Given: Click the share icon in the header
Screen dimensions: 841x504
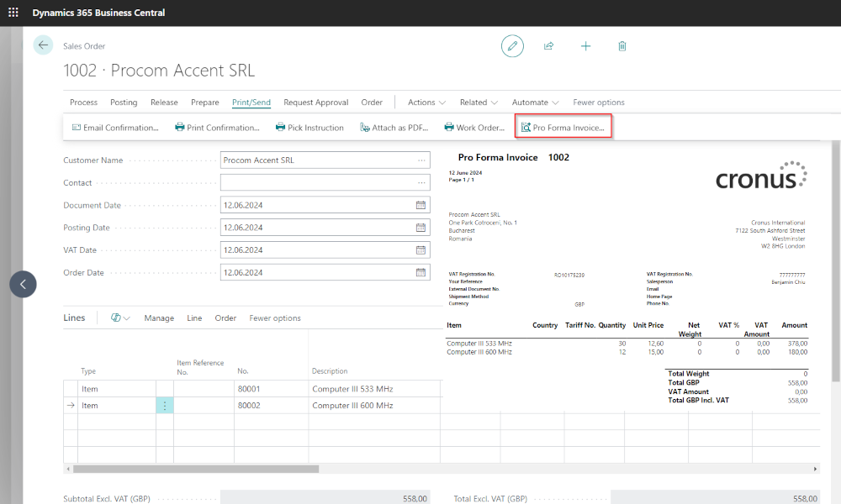Looking at the screenshot, I should 548,46.
